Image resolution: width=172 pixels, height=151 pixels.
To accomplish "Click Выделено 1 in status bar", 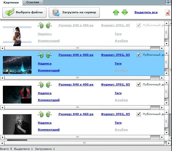I will coord(24,149).
